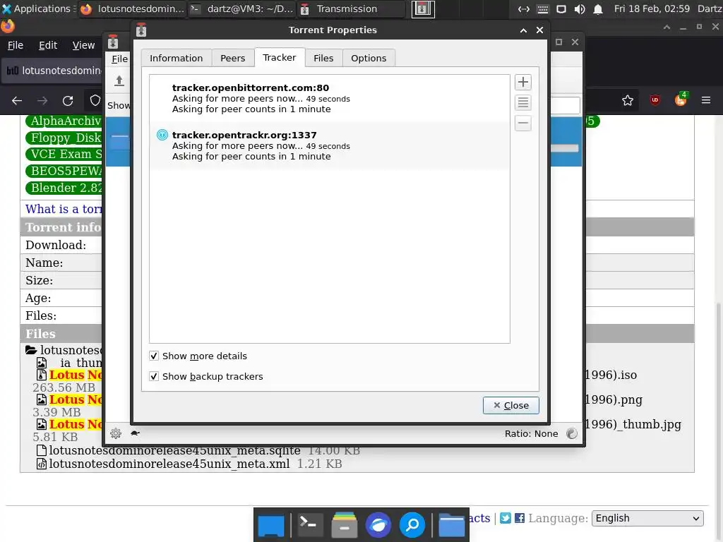The height and width of the screenshot is (542, 723).
Task: Switch to the Information tab
Action: click(176, 58)
